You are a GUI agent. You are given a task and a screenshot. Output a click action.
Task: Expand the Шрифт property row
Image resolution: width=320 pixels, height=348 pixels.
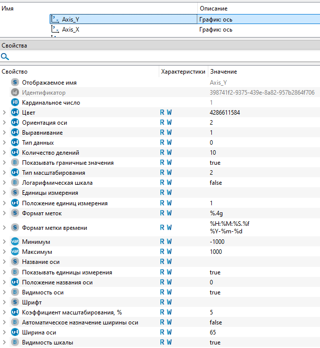click(x=5, y=302)
